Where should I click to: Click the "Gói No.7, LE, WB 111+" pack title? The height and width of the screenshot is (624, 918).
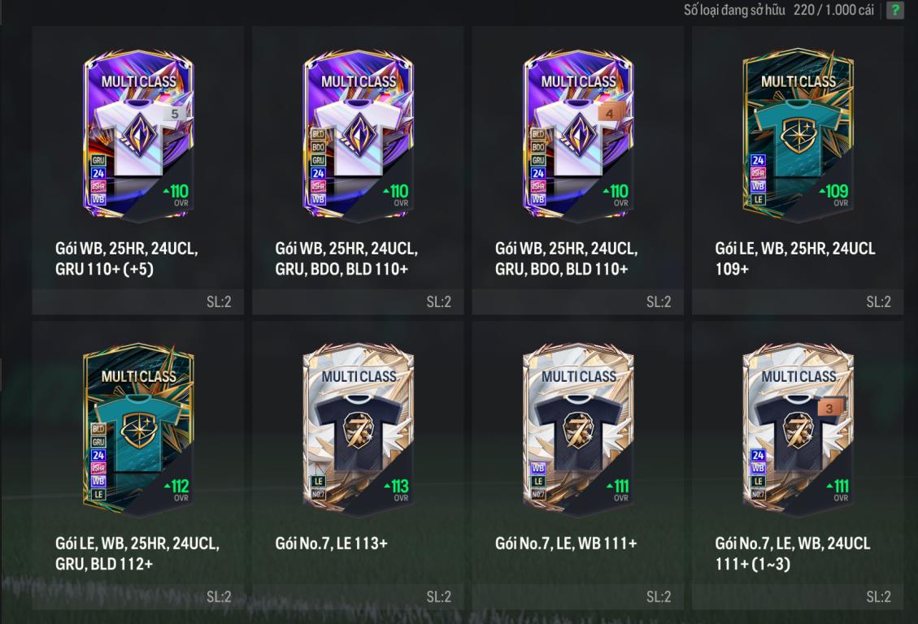[x=566, y=544]
